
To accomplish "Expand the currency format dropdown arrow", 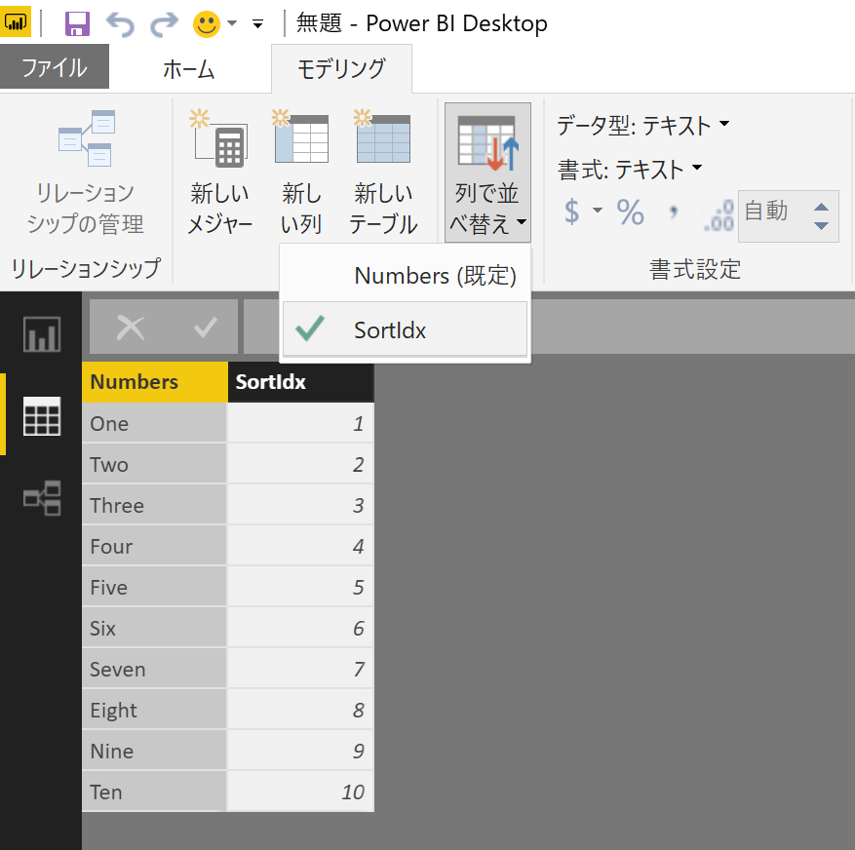I will [x=598, y=211].
